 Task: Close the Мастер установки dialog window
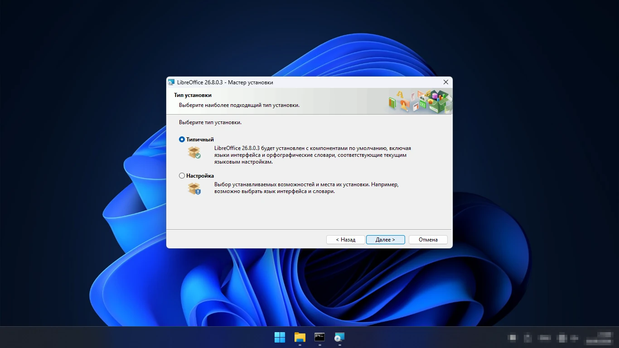tap(445, 82)
